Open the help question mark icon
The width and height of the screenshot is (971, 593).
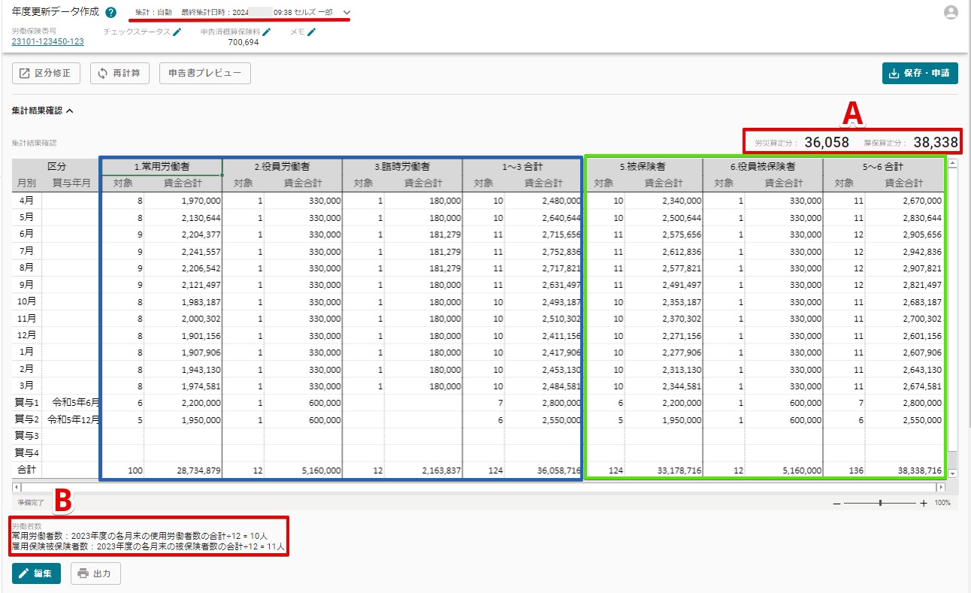[x=111, y=13]
